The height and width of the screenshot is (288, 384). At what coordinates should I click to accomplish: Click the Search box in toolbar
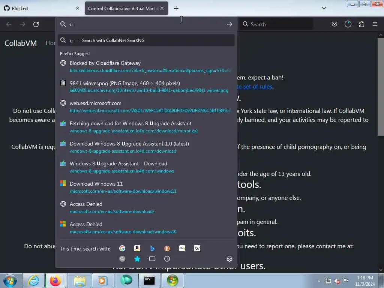tap(276, 24)
